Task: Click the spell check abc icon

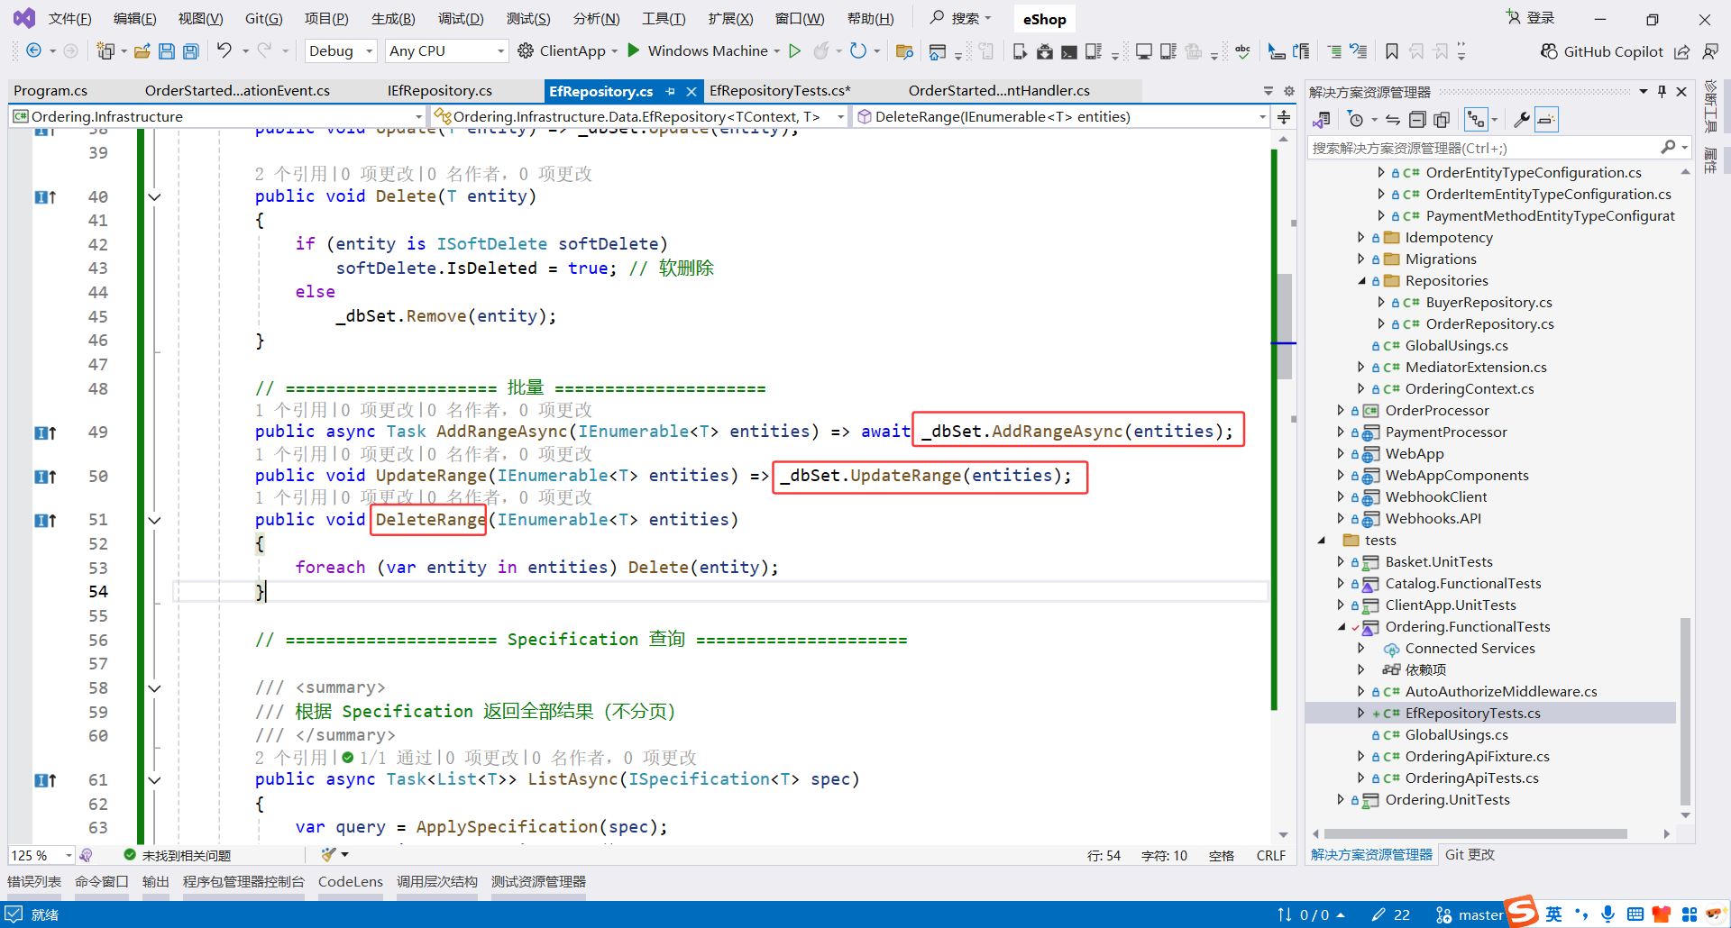Action: pos(1243,51)
